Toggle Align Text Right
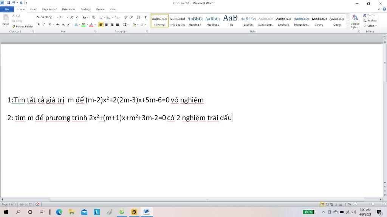387x217 pixels. (112, 24)
